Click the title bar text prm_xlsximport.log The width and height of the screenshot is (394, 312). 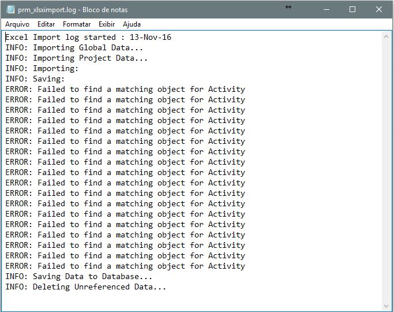tap(47, 10)
